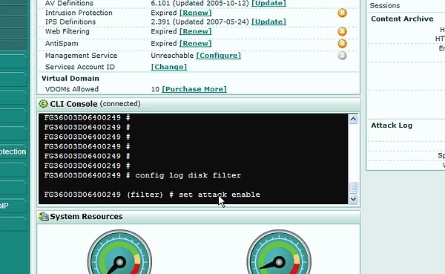The width and height of the screenshot is (445, 274).
Task: Open Configure link for Management Service
Action: [219, 56]
